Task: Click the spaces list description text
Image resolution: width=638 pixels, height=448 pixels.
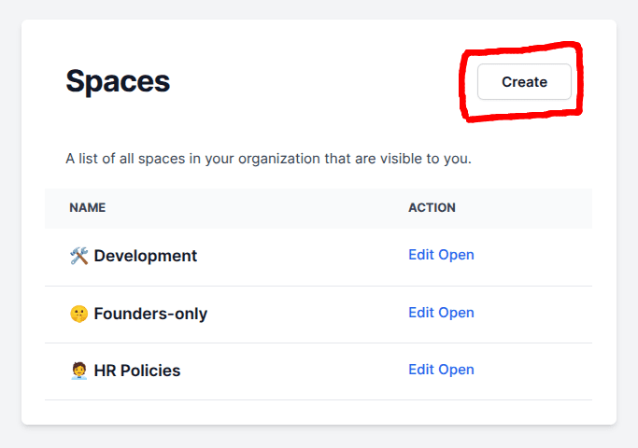Action: pyautogui.click(x=268, y=159)
